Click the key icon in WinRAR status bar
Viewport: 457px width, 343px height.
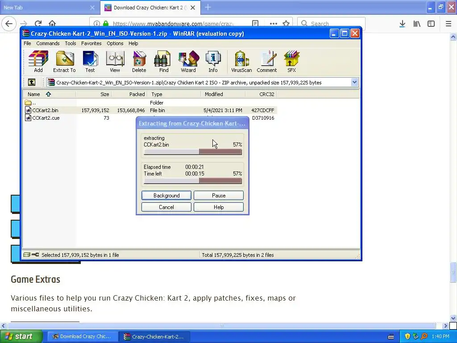(35, 255)
